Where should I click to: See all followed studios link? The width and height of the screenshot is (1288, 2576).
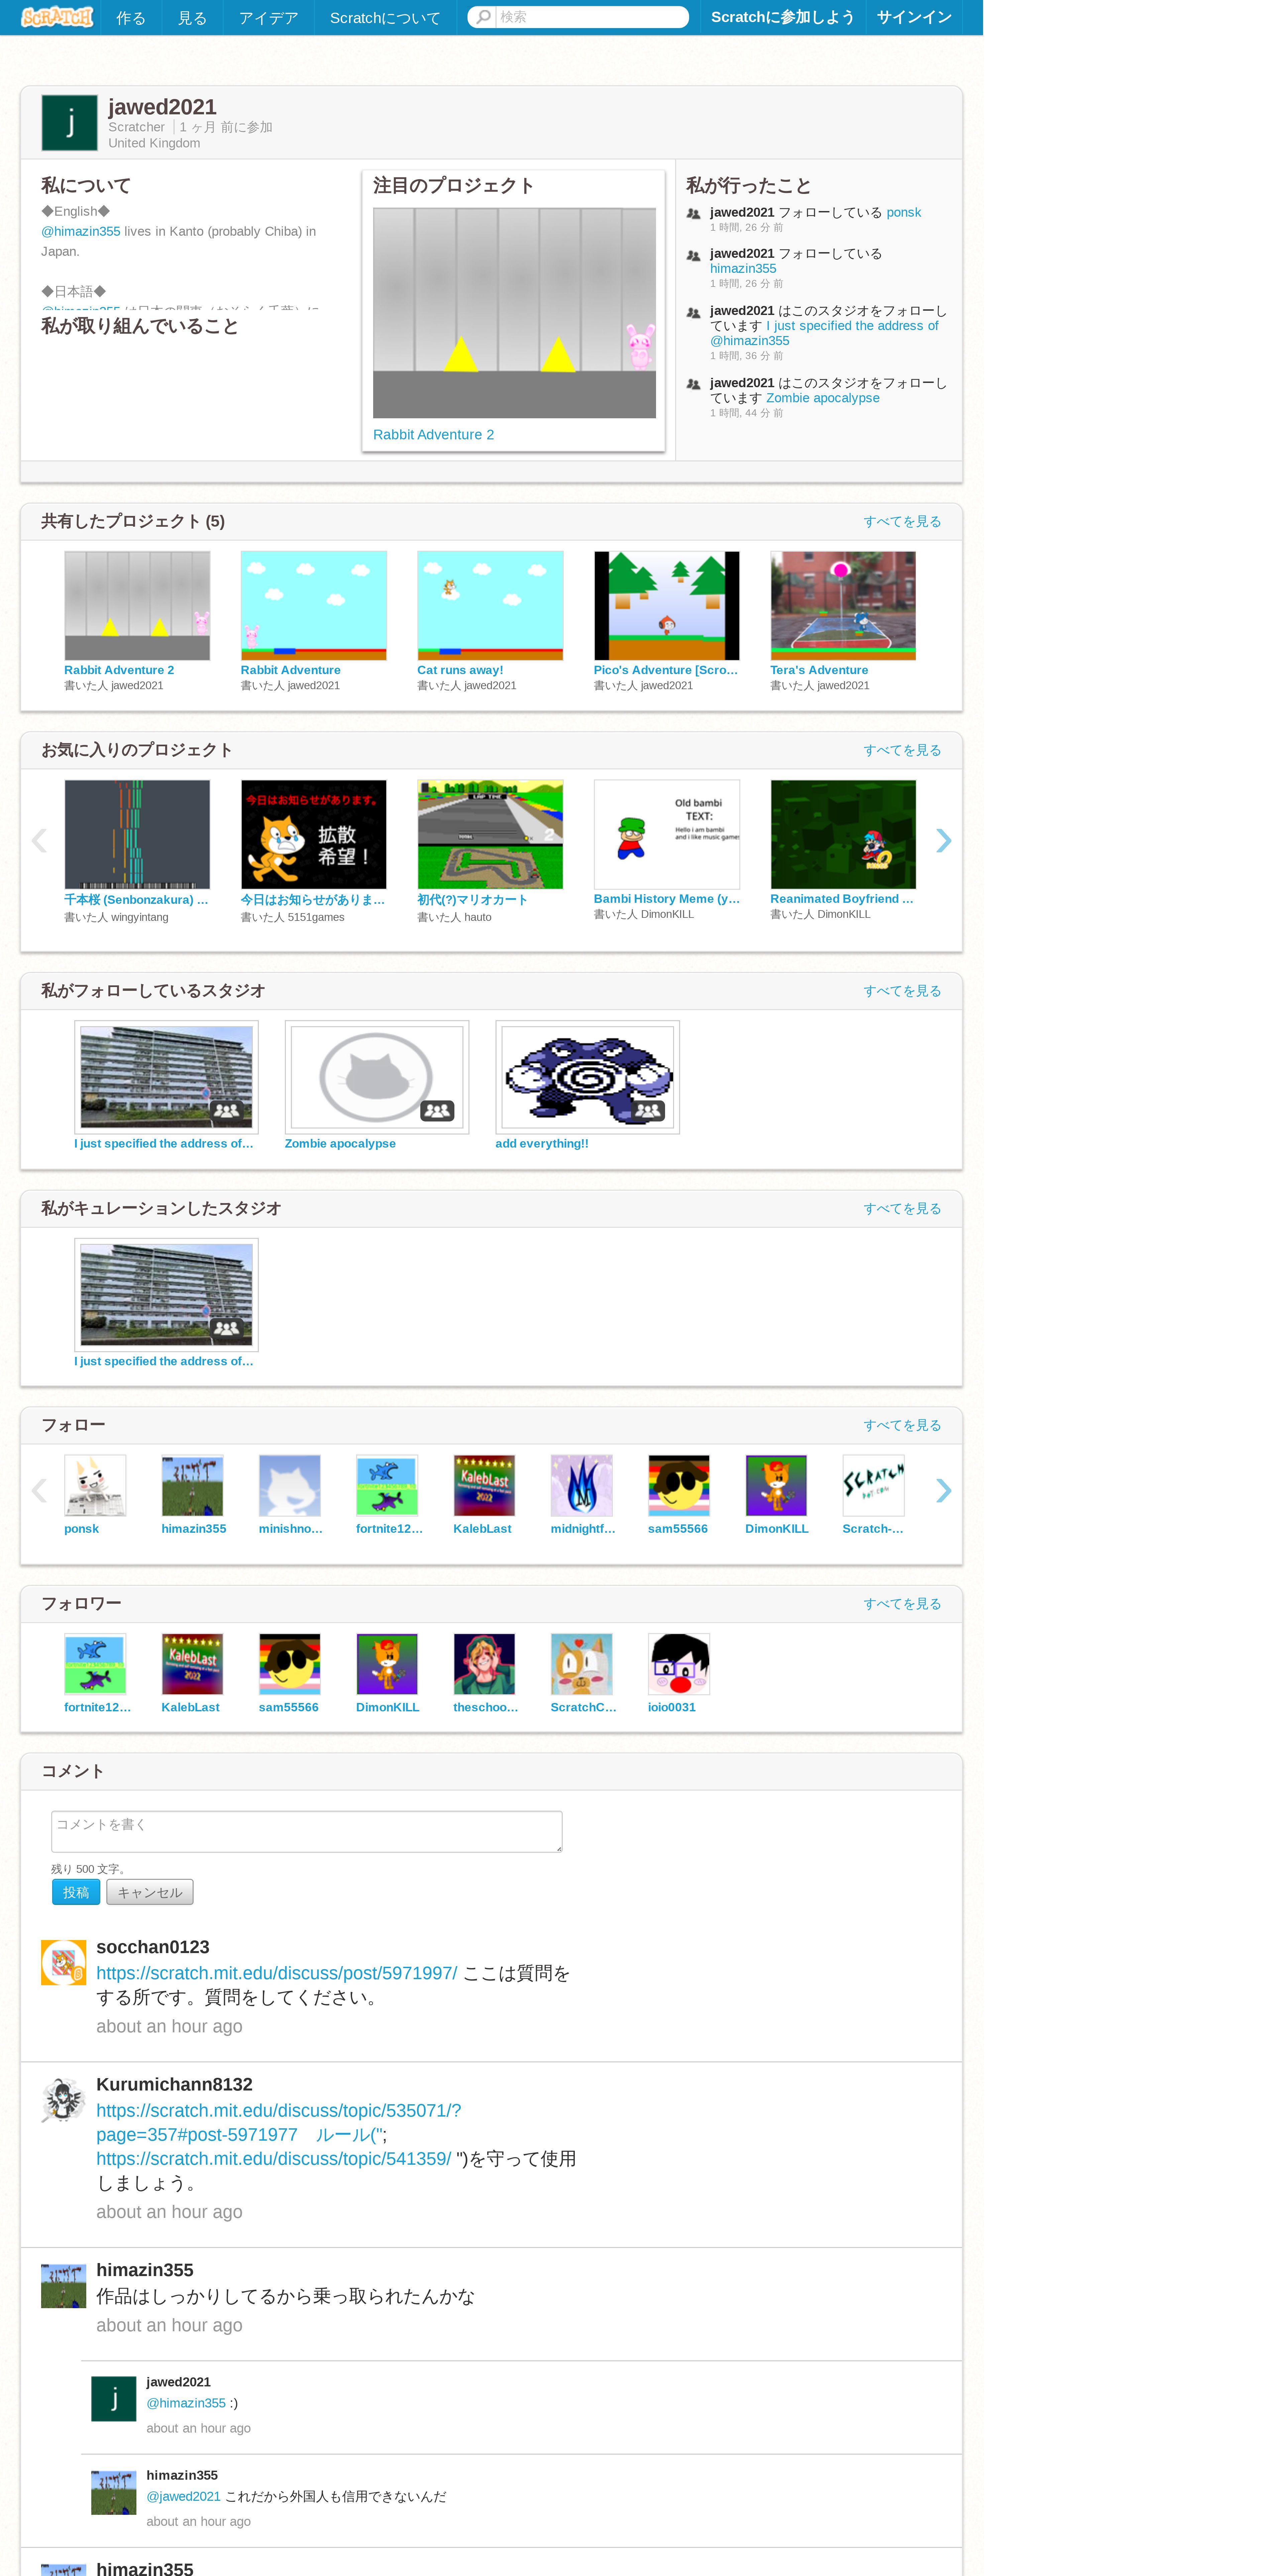(x=902, y=991)
